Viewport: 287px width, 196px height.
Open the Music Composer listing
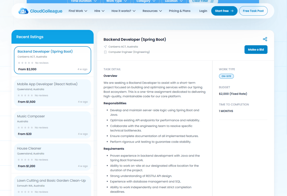(x=52, y=125)
